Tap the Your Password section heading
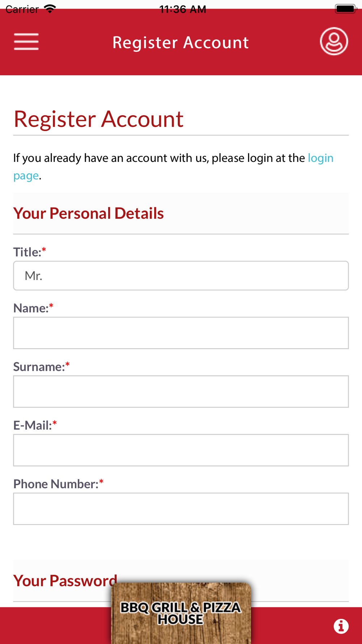This screenshot has width=362, height=644. point(65,581)
